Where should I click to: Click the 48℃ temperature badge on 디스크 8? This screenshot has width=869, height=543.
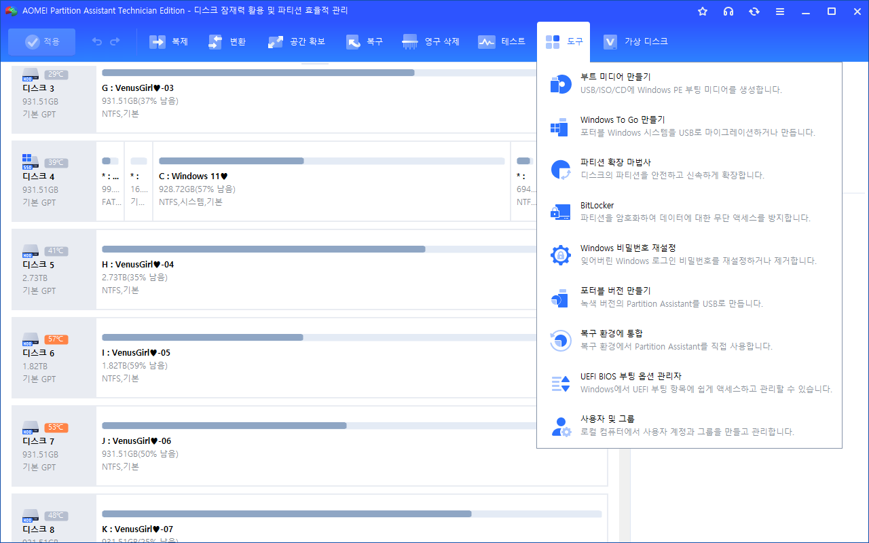(x=56, y=516)
